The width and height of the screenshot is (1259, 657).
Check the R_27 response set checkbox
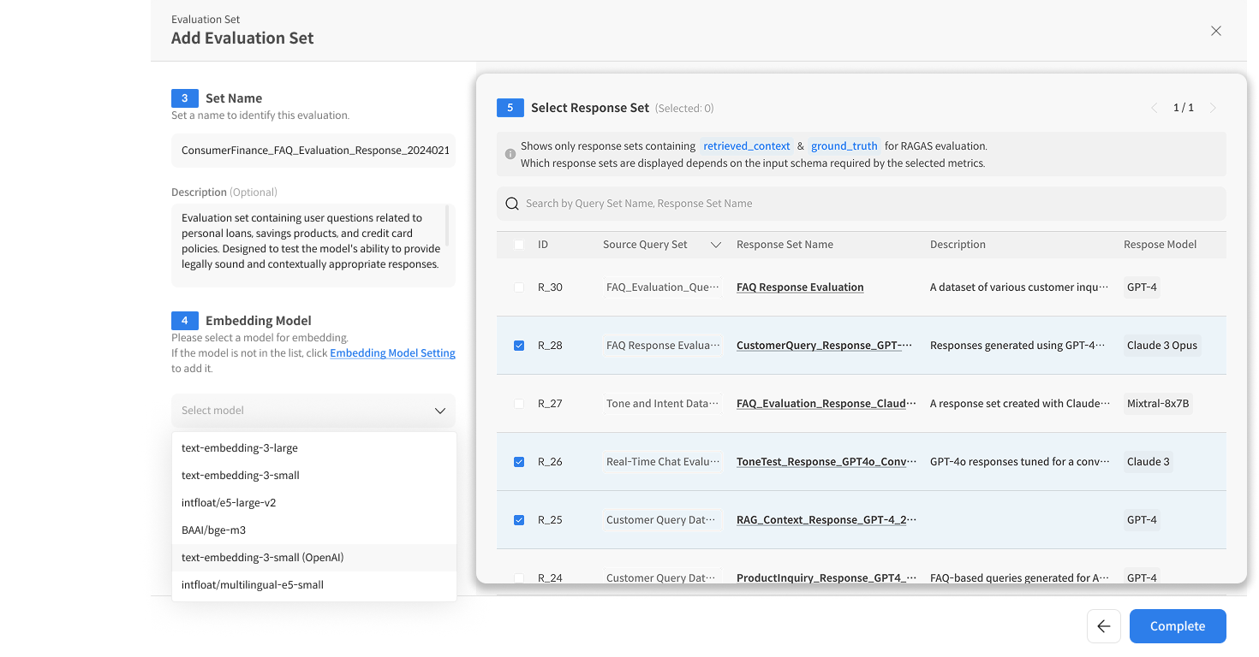point(519,404)
